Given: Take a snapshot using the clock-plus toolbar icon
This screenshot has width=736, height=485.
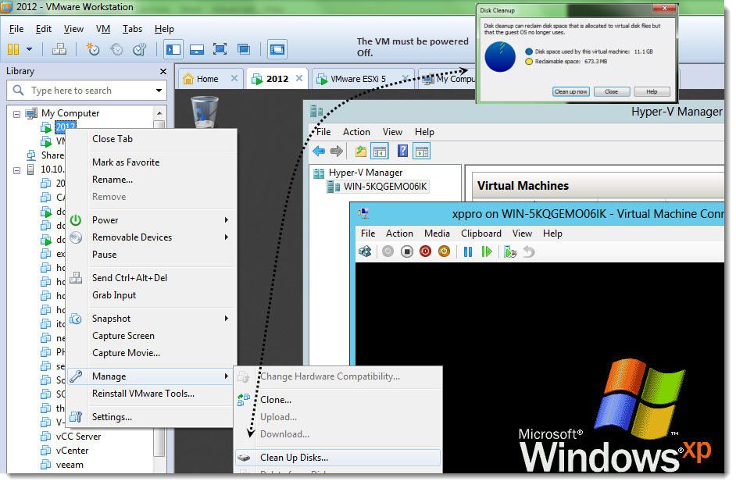Looking at the screenshot, I should (x=92, y=48).
